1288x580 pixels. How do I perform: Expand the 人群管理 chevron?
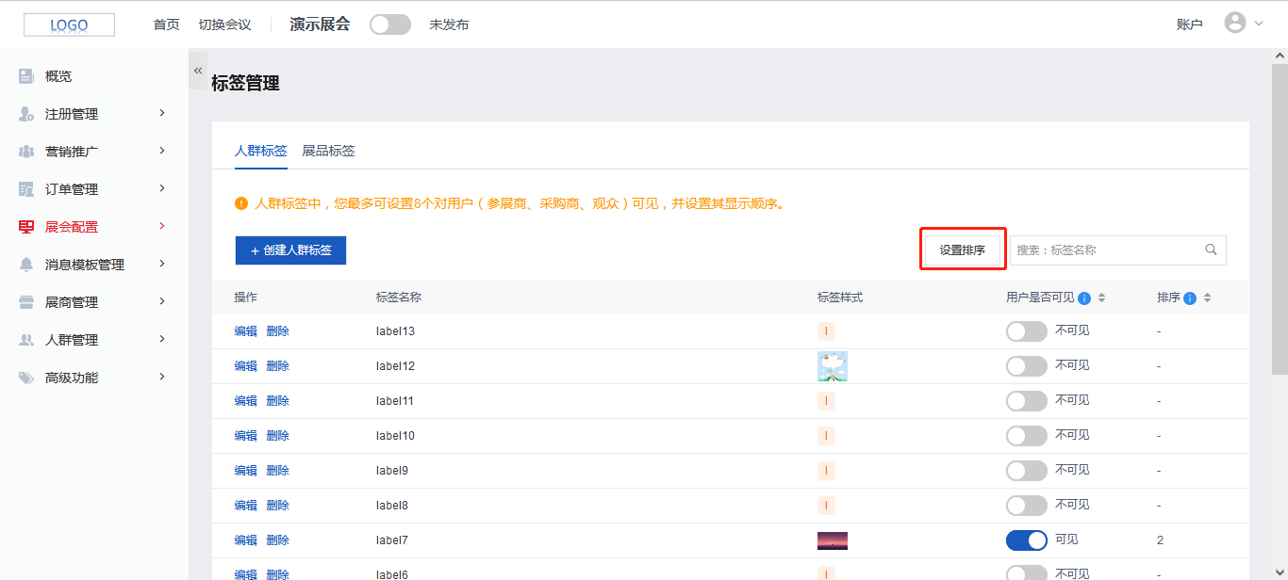162,339
